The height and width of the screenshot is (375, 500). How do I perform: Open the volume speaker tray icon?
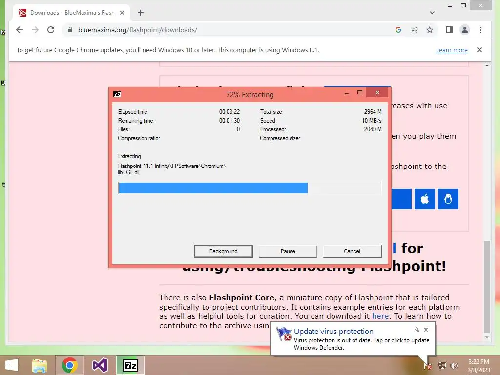click(454, 365)
